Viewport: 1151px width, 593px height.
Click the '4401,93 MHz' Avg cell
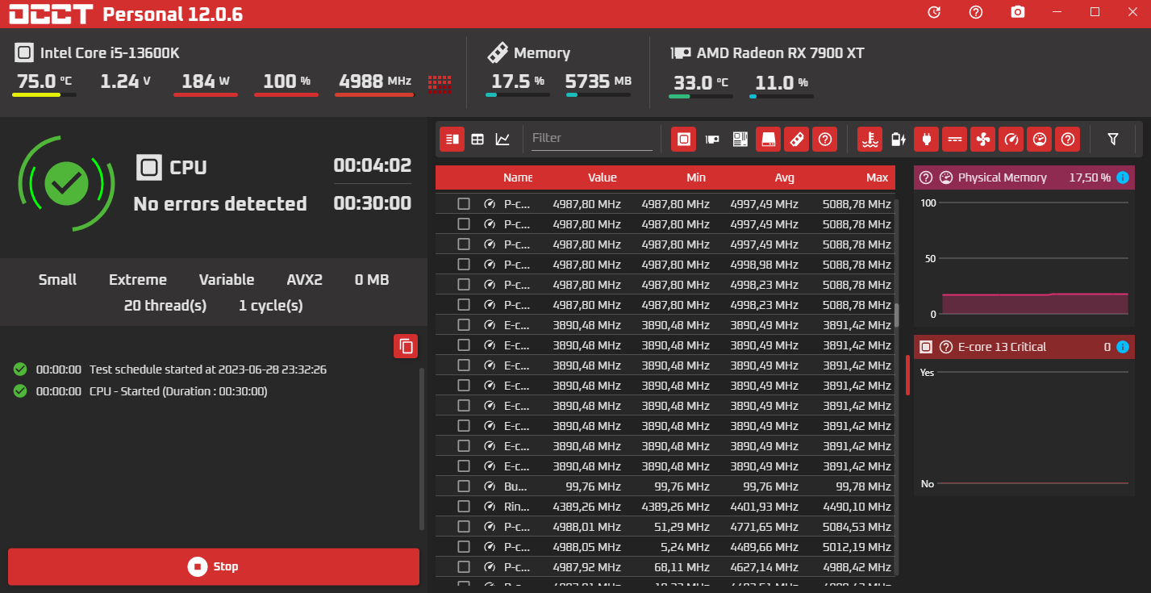[x=765, y=507]
